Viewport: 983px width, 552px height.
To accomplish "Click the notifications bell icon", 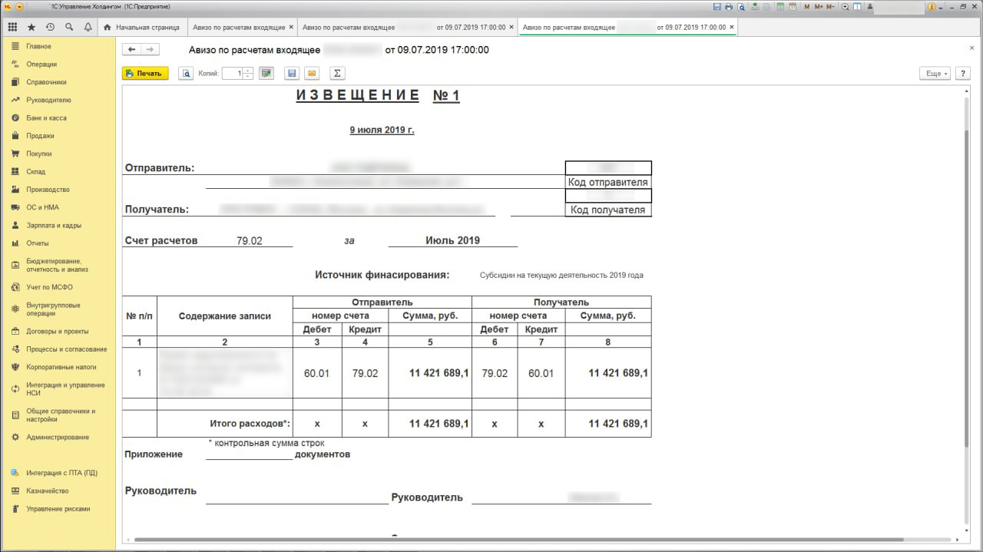I will [x=88, y=27].
